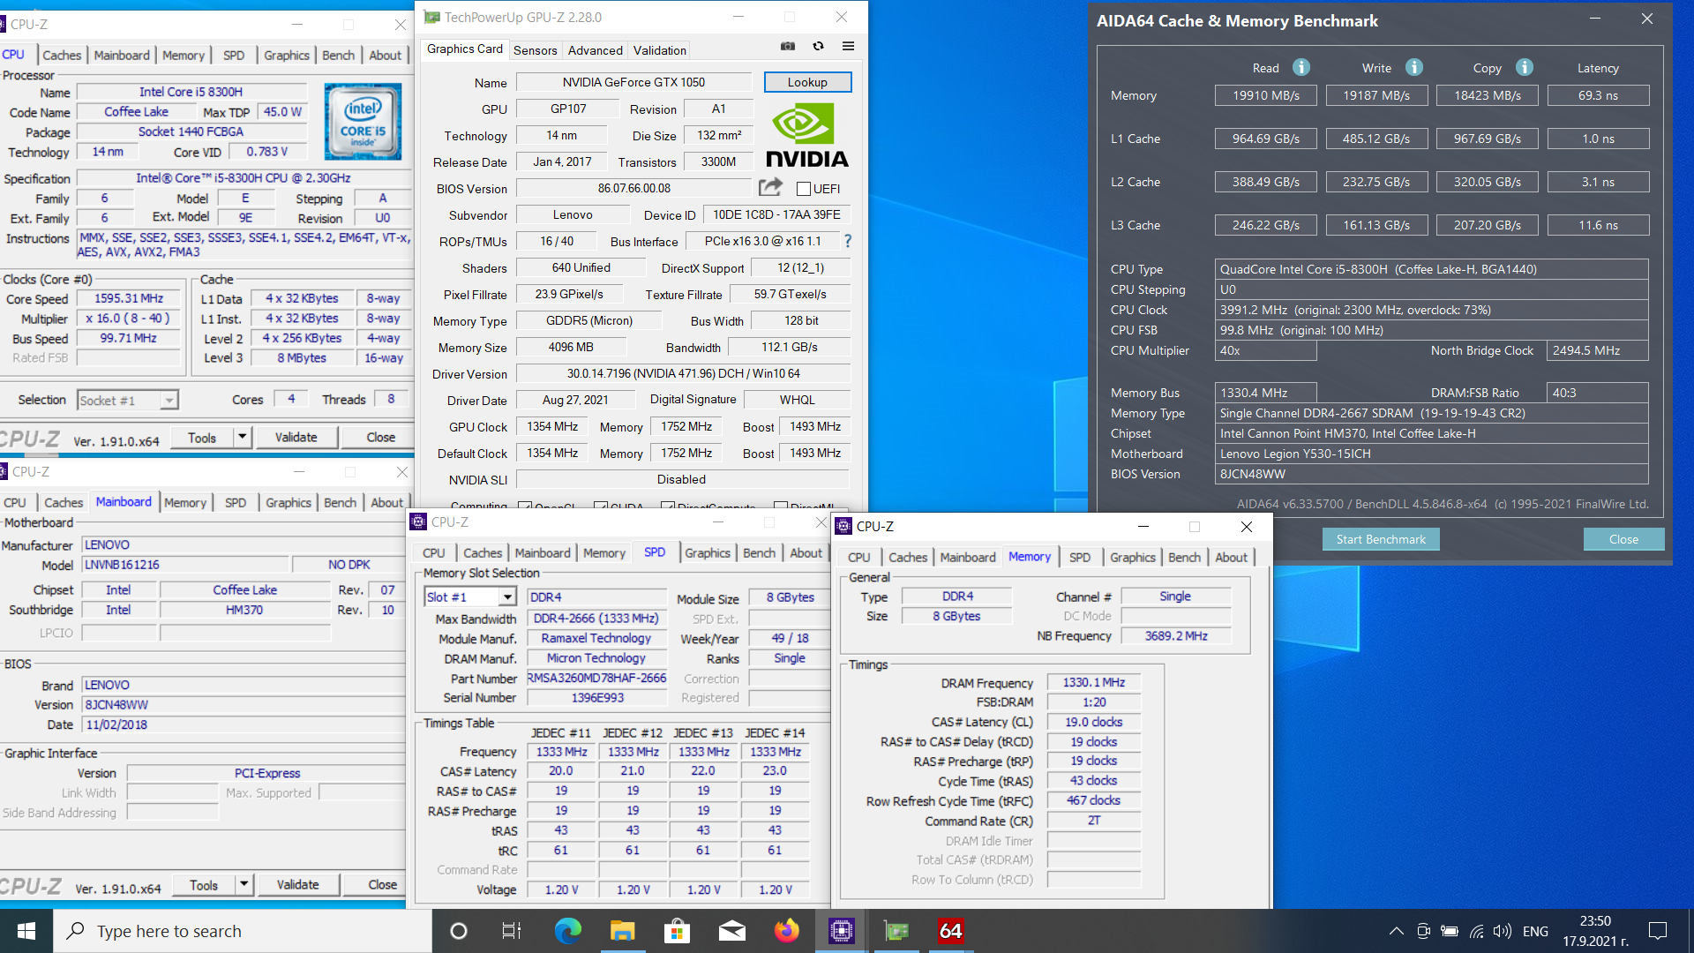Open Microsoft Store from the taskbar

point(677,931)
